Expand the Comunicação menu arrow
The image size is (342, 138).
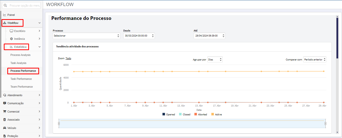tap(39, 103)
